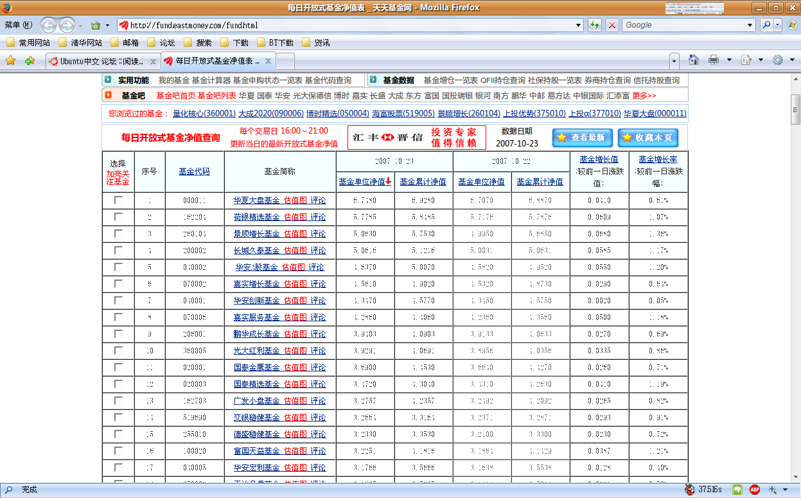The height and width of the screenshot is (498, 801).
Task: Open 评论 link for 广发小盘基金
Action: click(318, 401)
